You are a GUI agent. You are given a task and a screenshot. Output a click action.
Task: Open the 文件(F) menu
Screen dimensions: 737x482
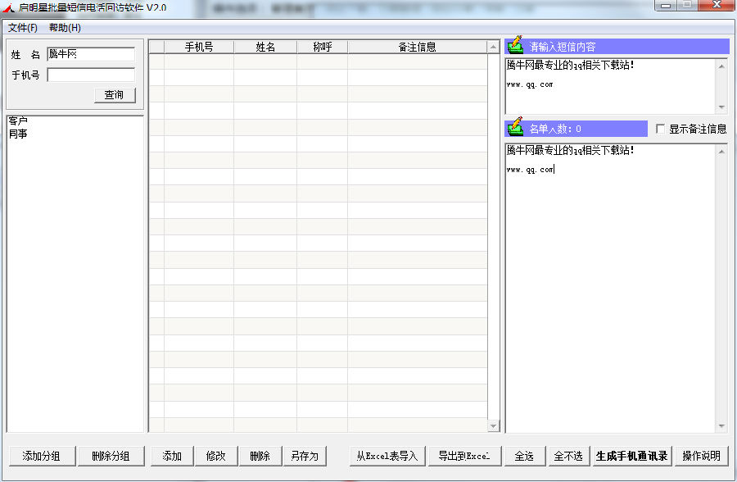point(23,28)
